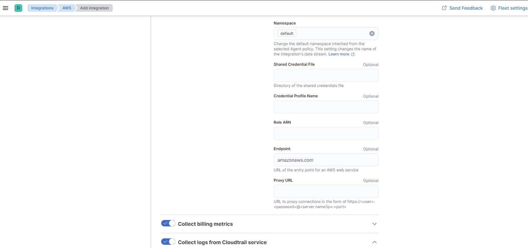
Task: Click the Shared Credential File input
Action: pyautogui.click(x=326, y=75)
